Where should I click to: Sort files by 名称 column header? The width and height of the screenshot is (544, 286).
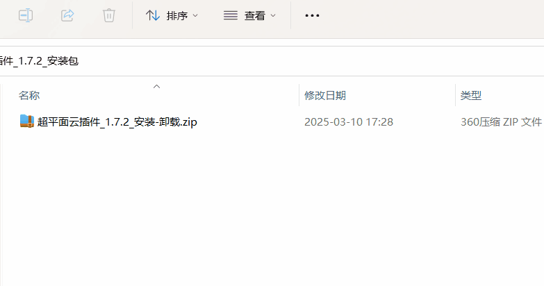click(x=29, y=95)
